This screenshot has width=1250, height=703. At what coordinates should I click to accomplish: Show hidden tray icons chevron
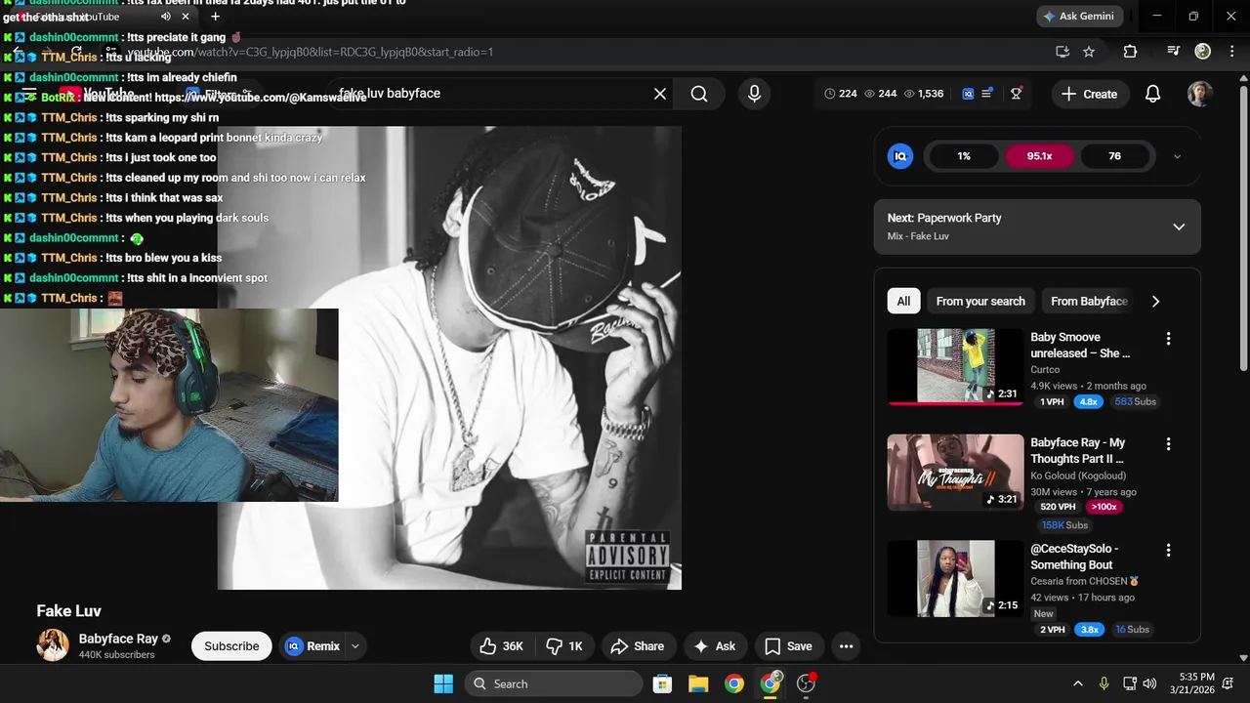(x=1078, y=683)
